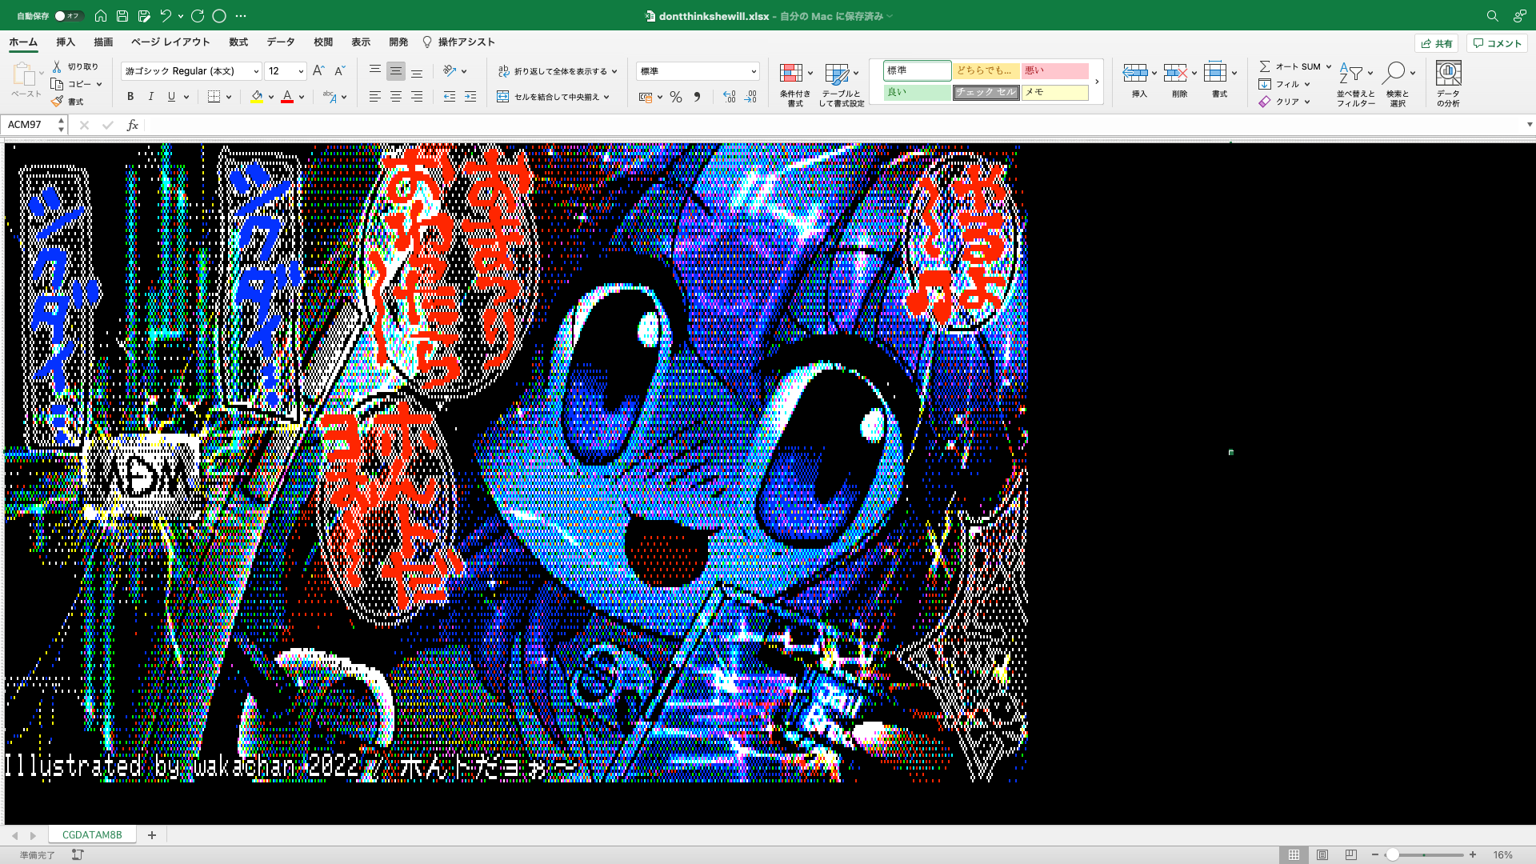
Task: Expand the cell styles gallery arrow
Action: 1097,82
